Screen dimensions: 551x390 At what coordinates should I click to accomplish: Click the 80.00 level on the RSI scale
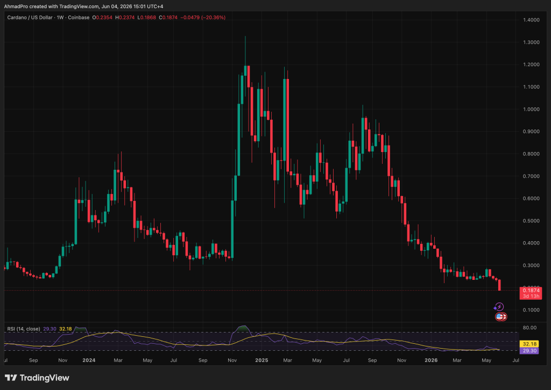click(x=530, y=328)
